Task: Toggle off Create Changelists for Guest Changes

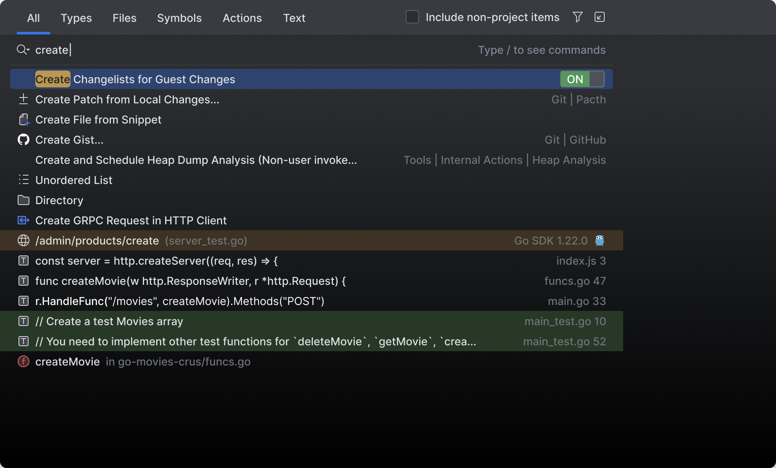Action: tap(582, 79)
